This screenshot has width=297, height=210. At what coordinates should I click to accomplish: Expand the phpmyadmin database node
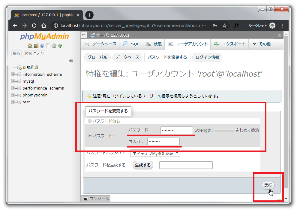pos(13,95)
